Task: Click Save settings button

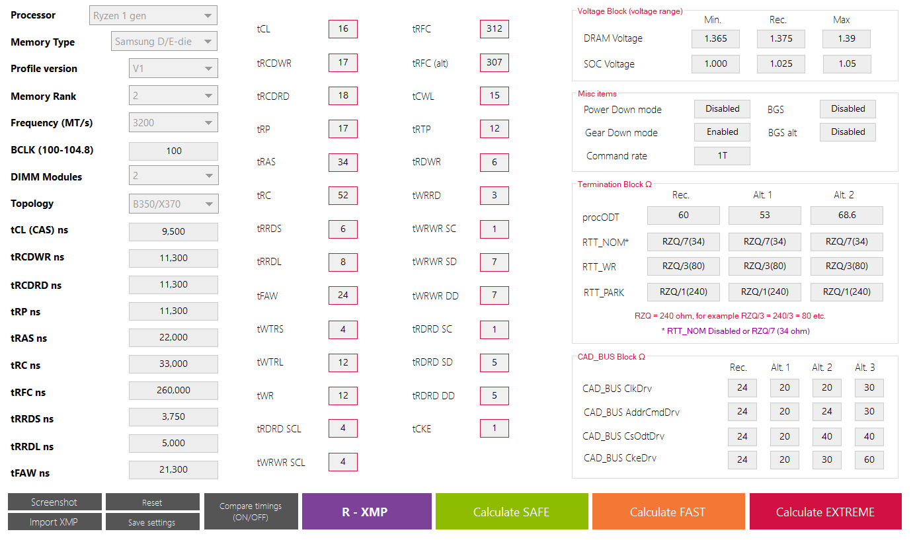Action: tap(152, 522)
